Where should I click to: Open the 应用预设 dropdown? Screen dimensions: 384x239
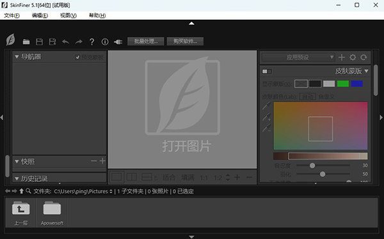(x=298, y=58)
